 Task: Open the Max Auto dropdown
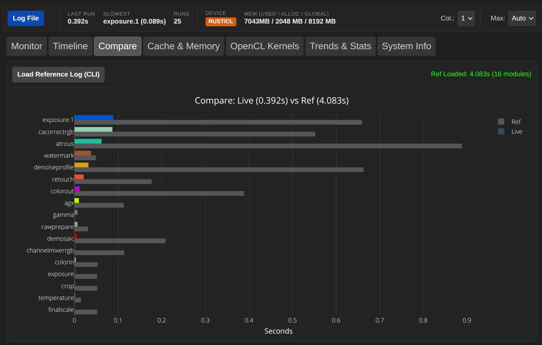(x=522, y=18)
